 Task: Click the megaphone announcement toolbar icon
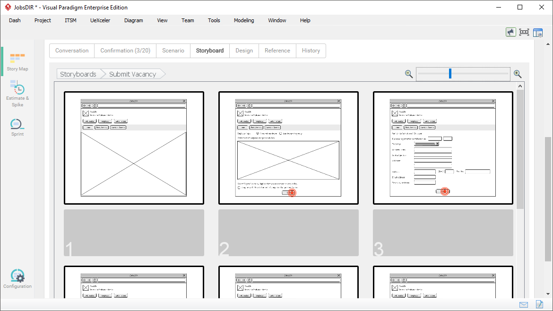pyautogui.click(x=510, y=32)
